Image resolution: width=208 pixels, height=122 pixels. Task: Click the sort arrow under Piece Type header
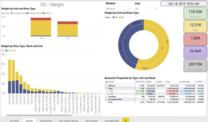click(x=106, y=83)
